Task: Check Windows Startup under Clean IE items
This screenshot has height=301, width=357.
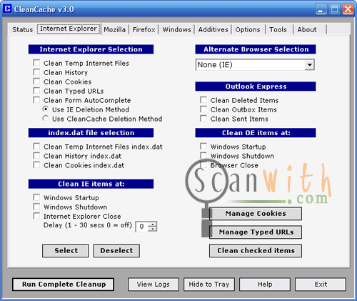Action: (x=36, y=197)
